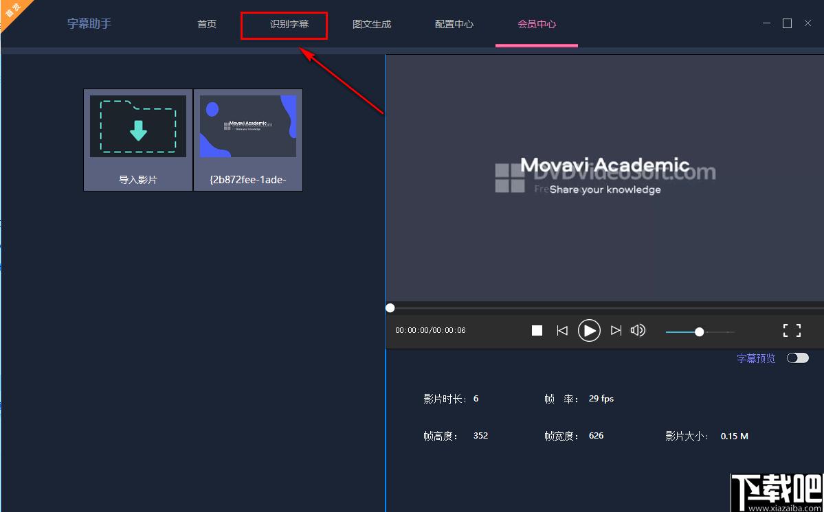
Task: Click the 字幕预览 label
Action: click(756, 358)
